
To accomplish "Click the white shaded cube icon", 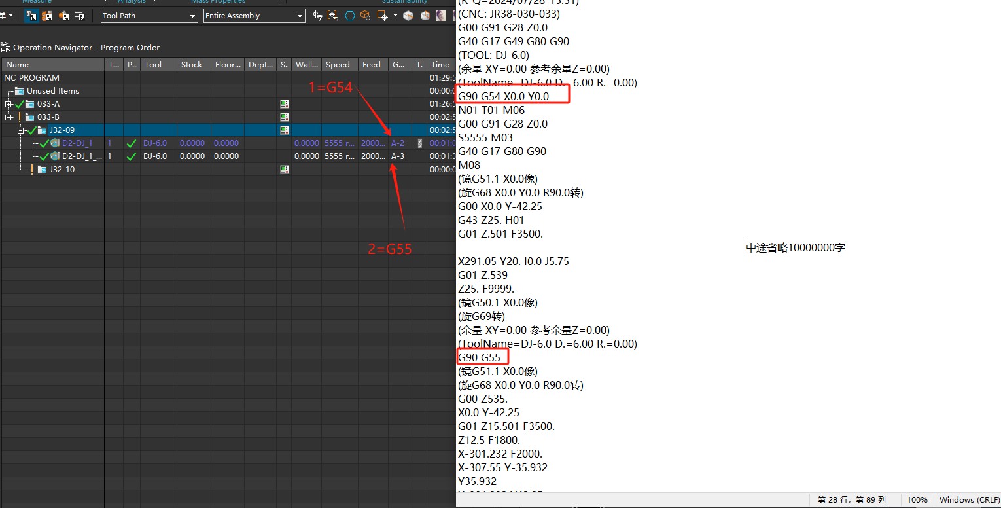I will click(x=408, y=16).
